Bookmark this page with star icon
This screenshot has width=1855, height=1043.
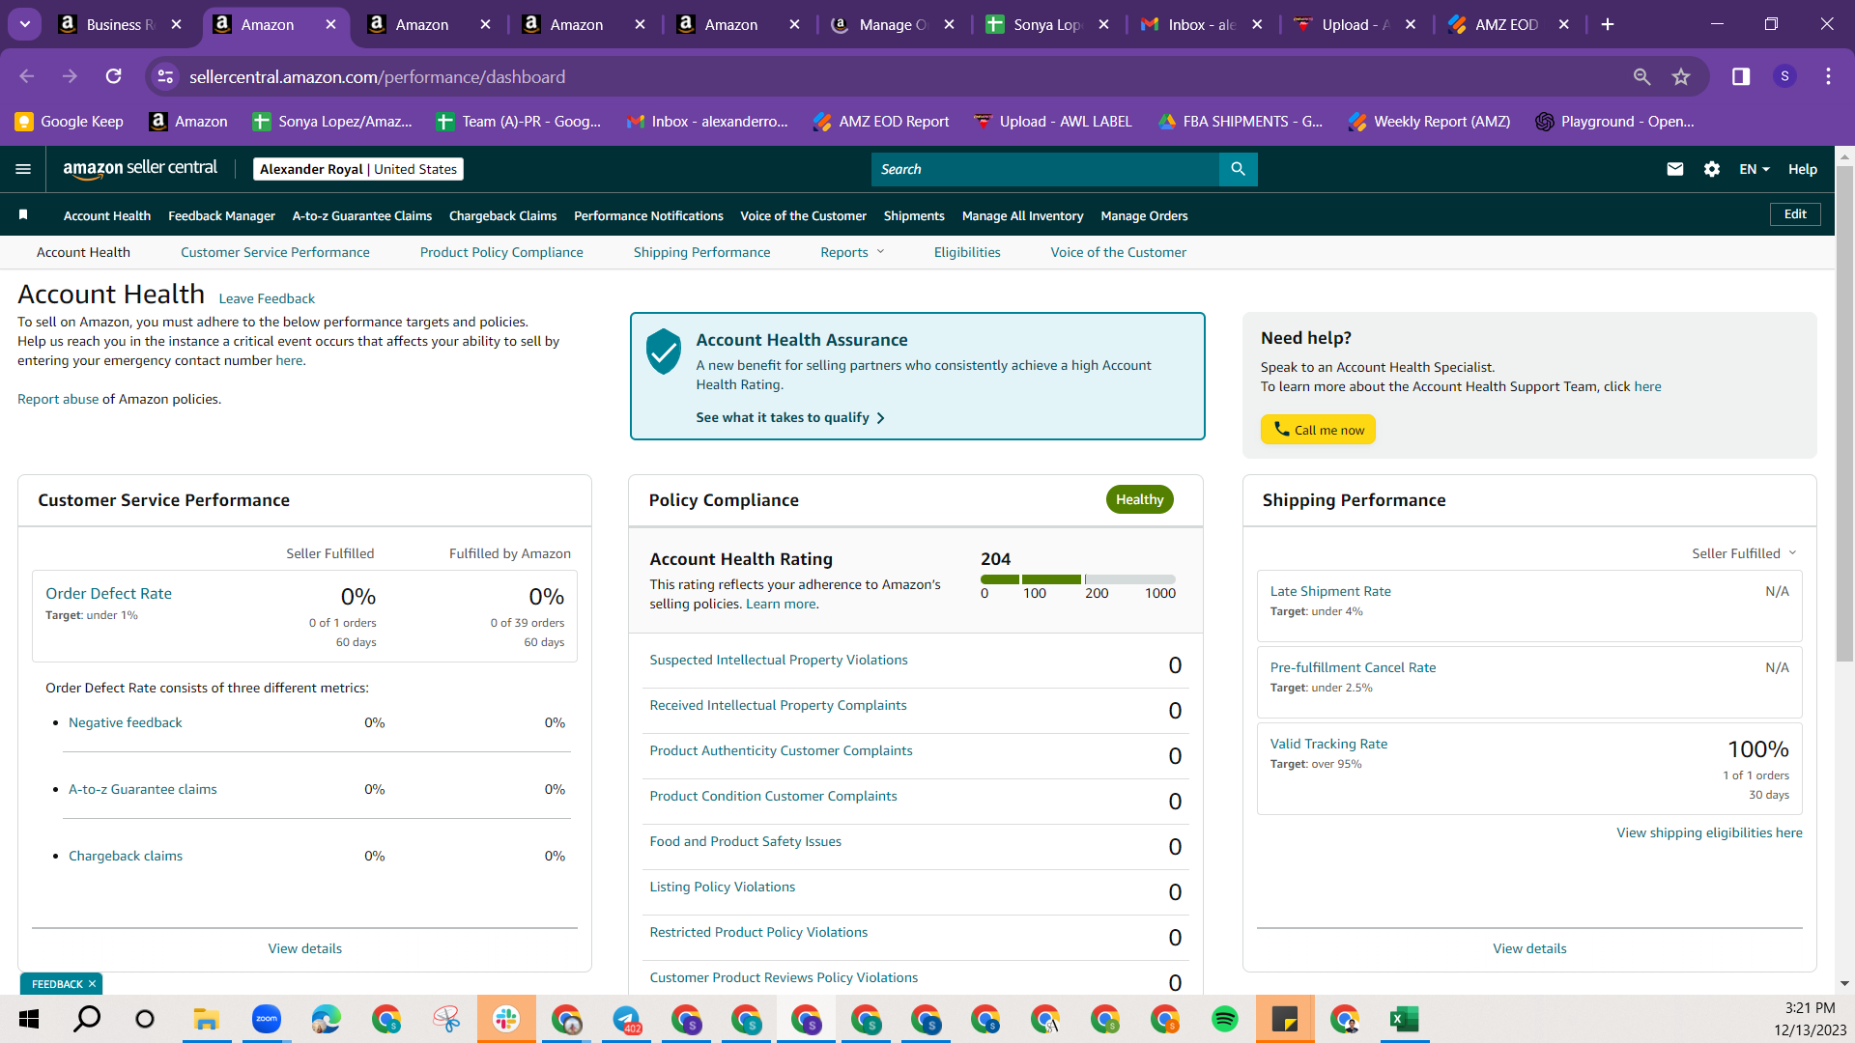[x=1681, y=76]
